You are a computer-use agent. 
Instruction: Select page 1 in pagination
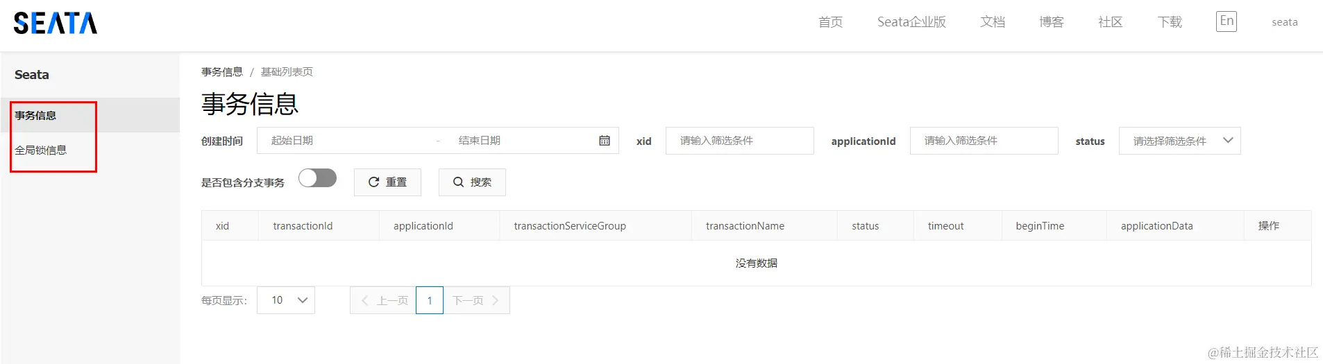point(430,300)
